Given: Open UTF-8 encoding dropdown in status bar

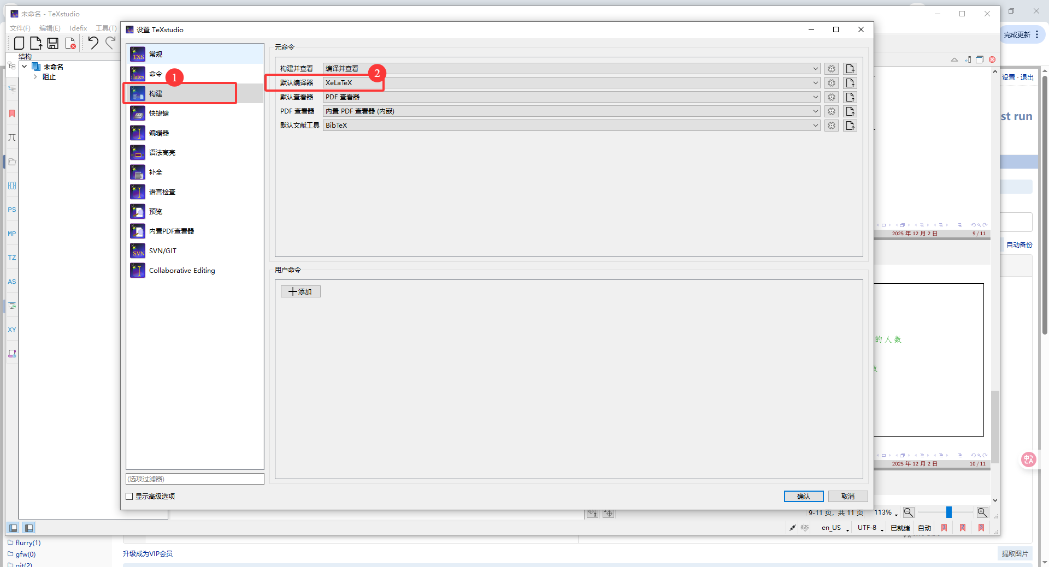Looking at the screenshot, I should (x=871, y=528).
